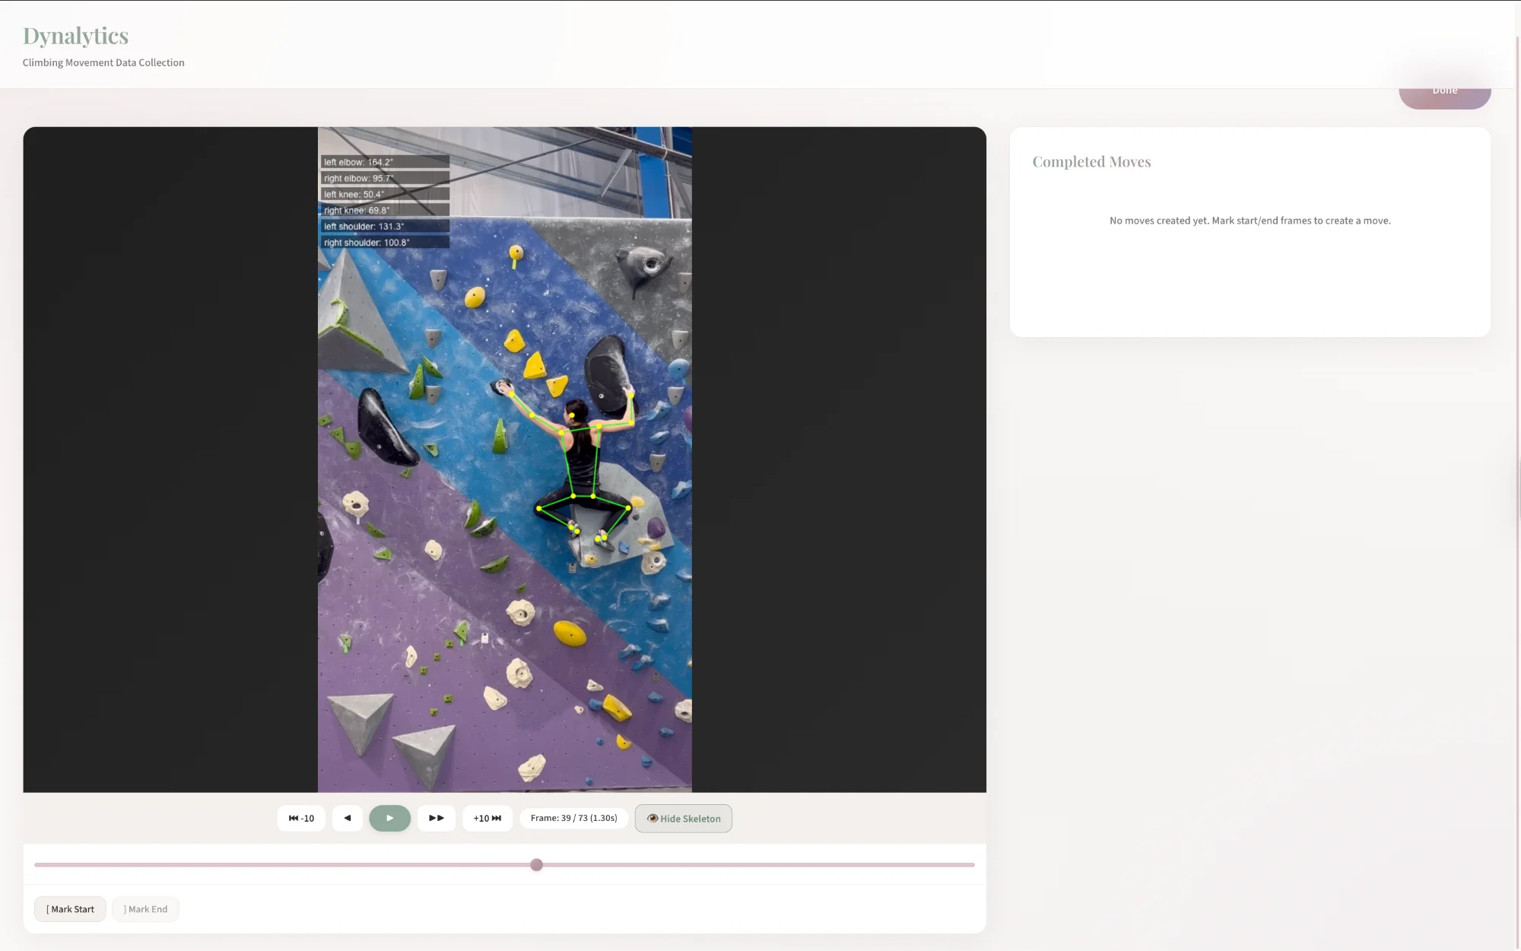
Task: Click the skip-to-end icon beside +10
Action: coord(497,818)
